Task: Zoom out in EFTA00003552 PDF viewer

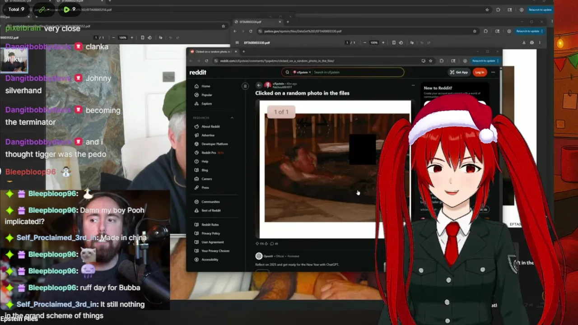Action: click(x=113, y=37)
